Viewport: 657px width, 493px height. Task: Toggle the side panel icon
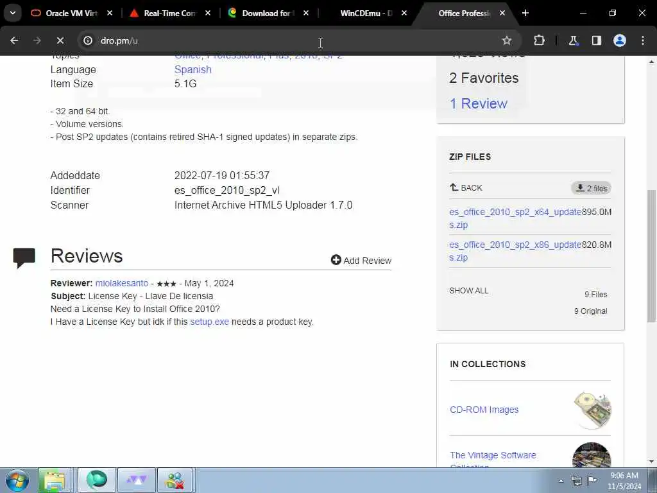coord(597,40)
